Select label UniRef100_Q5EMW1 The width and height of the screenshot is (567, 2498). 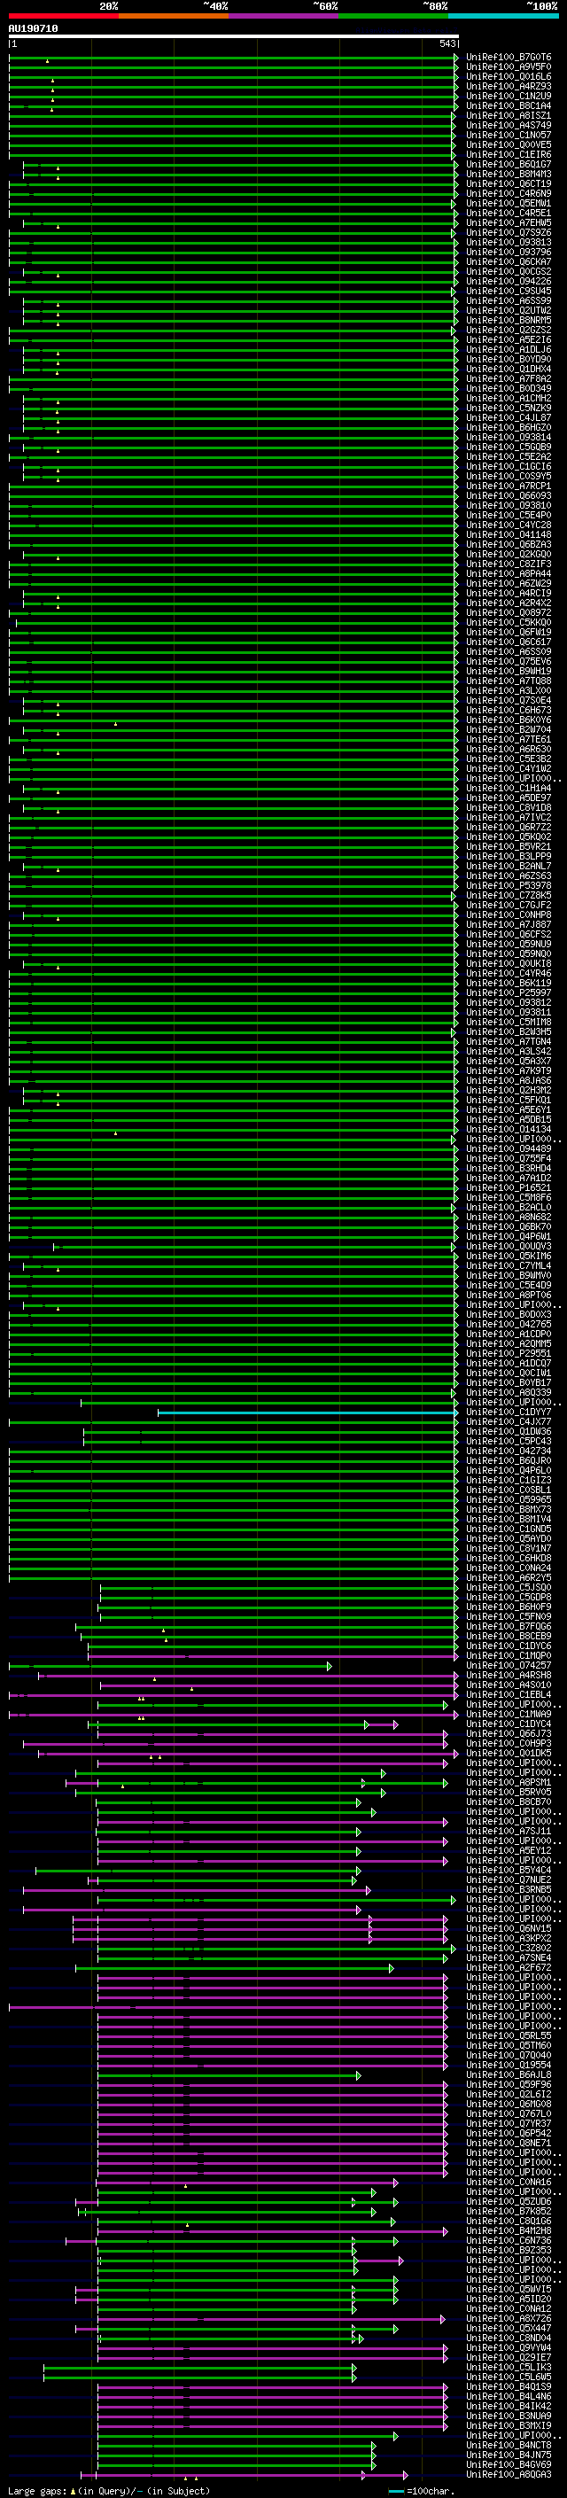point(509,204)
